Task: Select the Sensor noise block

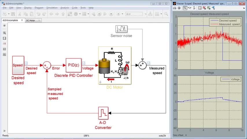Action: tap(121, 29)
